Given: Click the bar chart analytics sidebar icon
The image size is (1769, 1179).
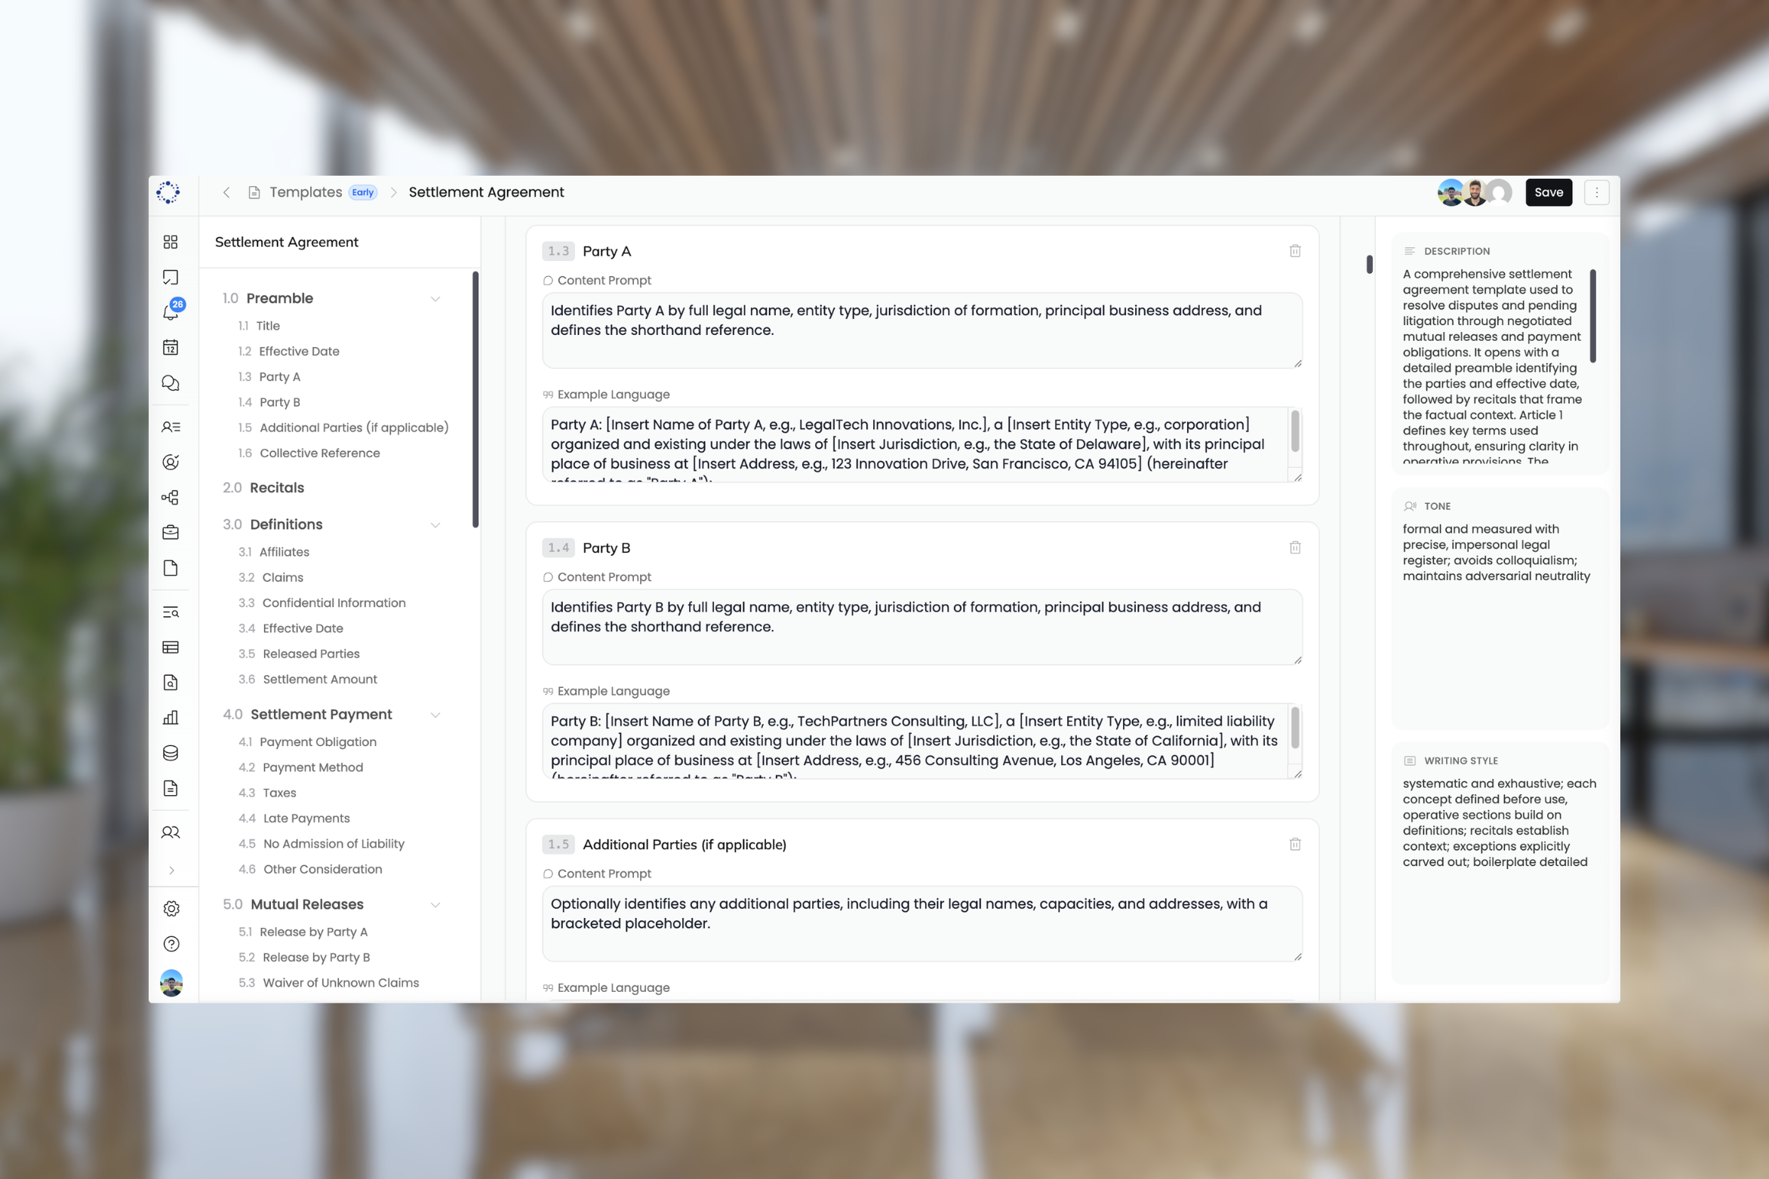Looking at the screenshot, I should [171, 717].
